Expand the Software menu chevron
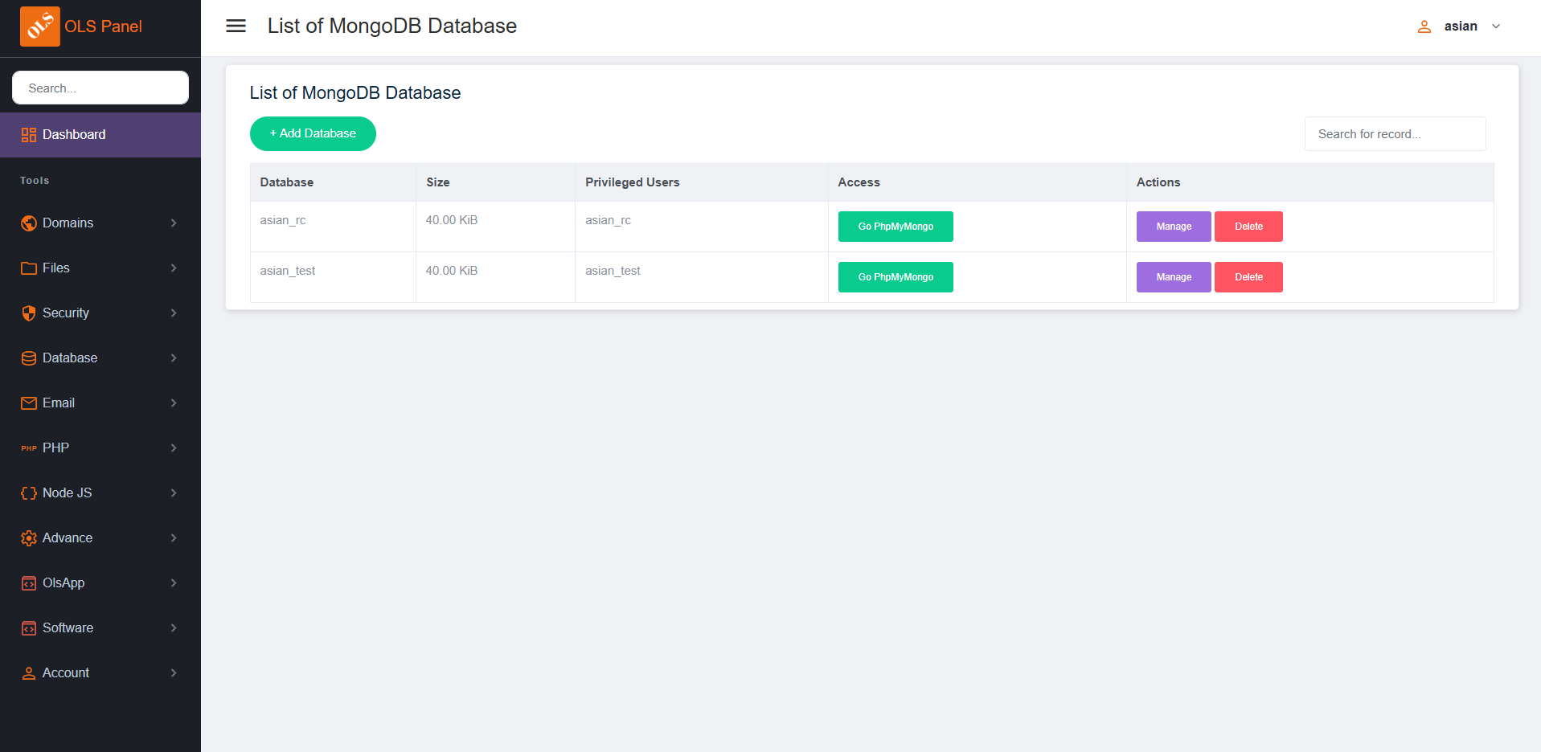The height and width of the screenshot is (752, 1541). (174, 628)
